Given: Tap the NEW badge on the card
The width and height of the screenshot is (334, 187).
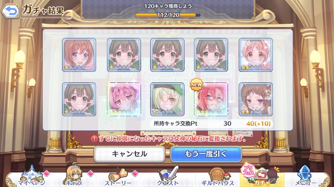Looking at the screenshot, I should [196, 84].
